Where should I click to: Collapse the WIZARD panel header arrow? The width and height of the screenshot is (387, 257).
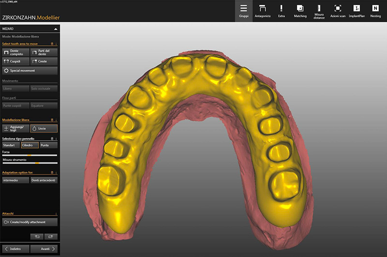point(56,29)
